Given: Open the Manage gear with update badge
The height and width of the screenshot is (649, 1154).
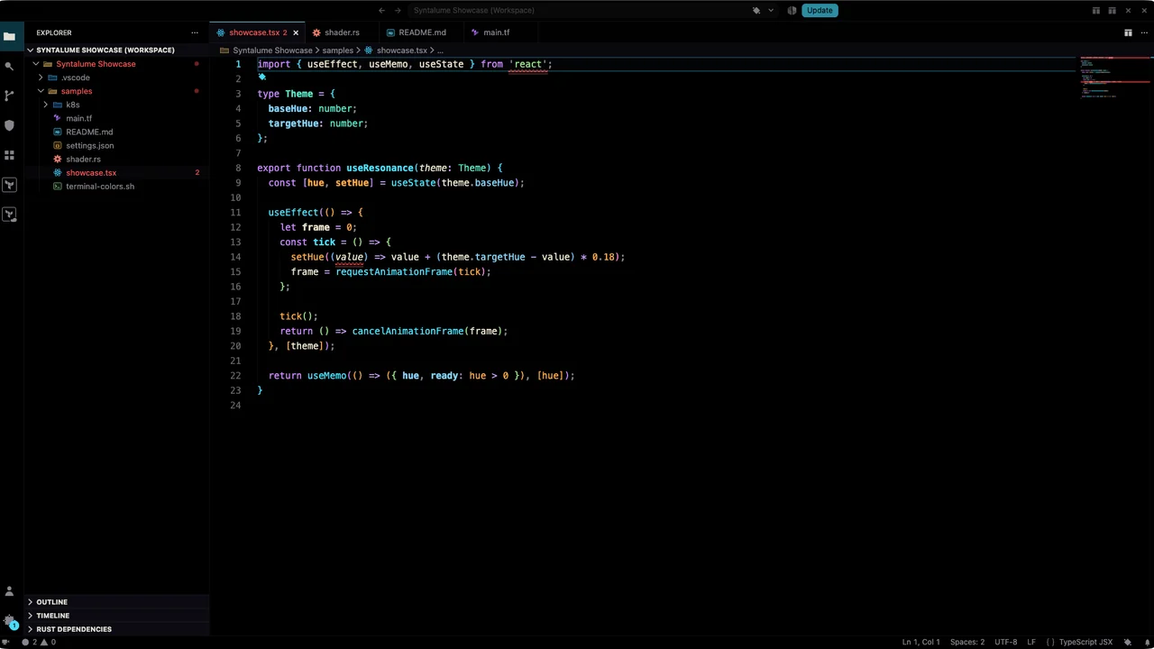Looking at the screenshot, I should [x=9, y=621].
